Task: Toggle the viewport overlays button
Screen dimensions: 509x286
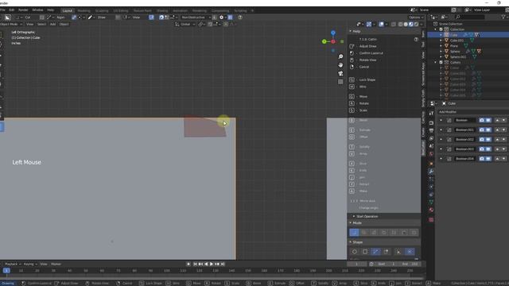Action: point(382,24)
